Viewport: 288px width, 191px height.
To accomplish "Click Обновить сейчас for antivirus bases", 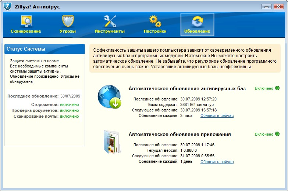I will point(217,115).
